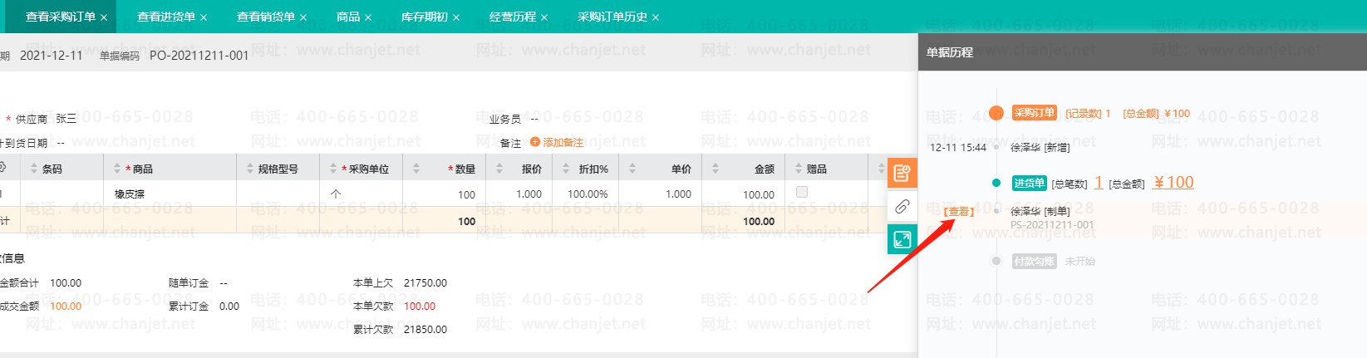Switch to the 商品 tab
Screen dimensions: 1367x358
(x=348, y=17)
